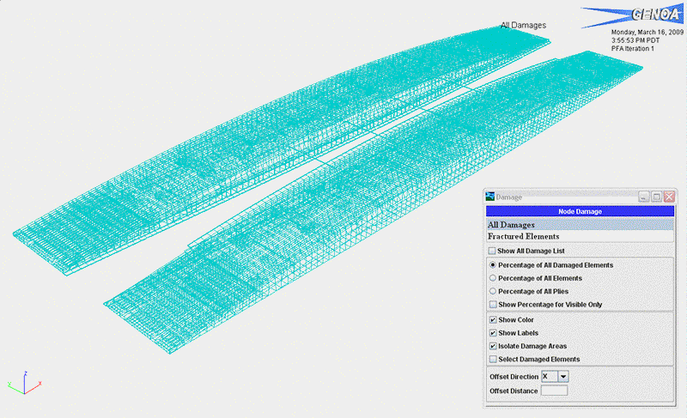Minimize the Damage dialog window

(643, 197)
